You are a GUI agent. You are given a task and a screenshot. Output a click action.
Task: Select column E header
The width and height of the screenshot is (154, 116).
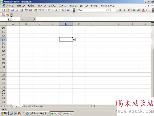[x=66, y=24]
